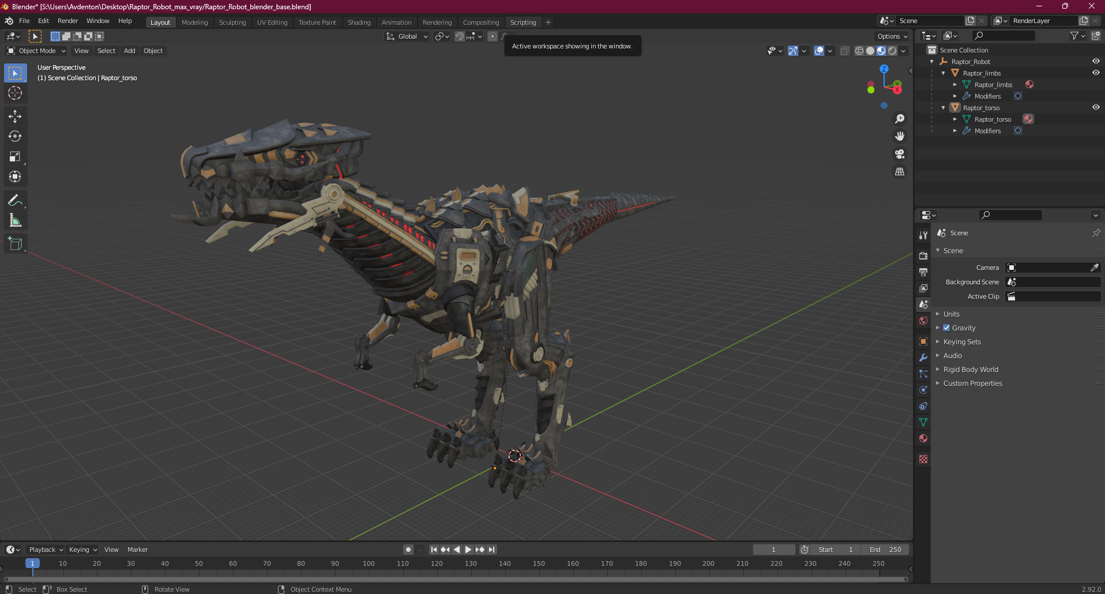Image resolution: width=1105 pixels, height=594 pixels.
Task: Select the Move tool
Action: tap(15, 116)
